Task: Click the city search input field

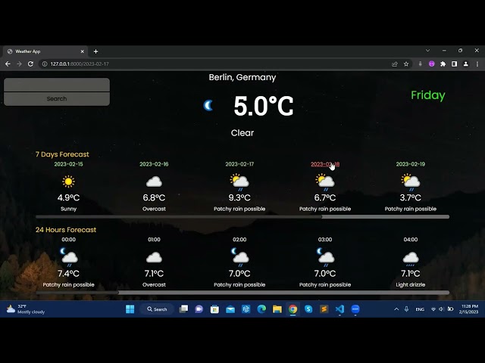Action: tap(57, 85)
